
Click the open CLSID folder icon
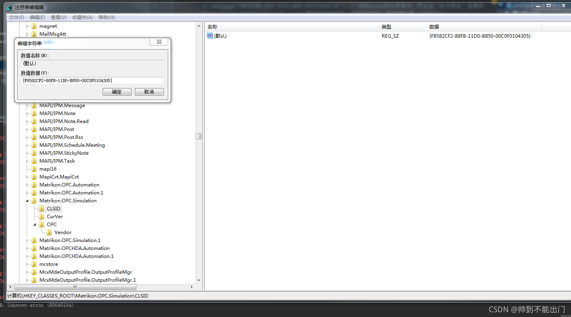pyautogui.click(x=42, y=209)
